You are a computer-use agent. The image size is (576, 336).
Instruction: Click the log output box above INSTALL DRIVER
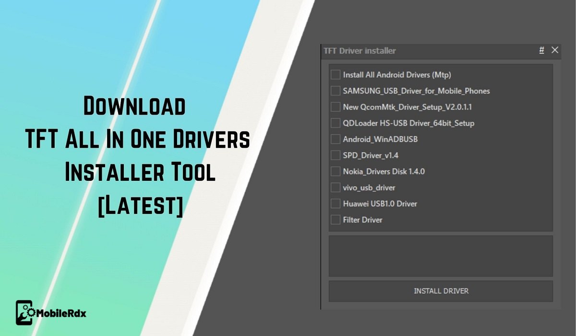[441, 256]
